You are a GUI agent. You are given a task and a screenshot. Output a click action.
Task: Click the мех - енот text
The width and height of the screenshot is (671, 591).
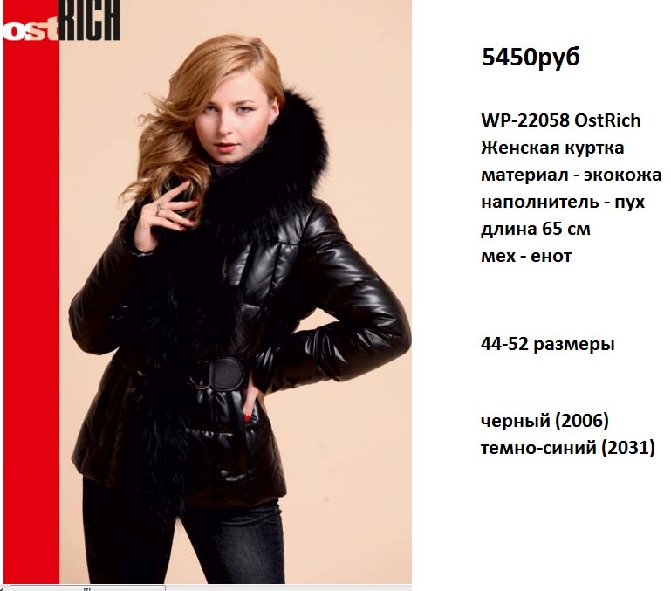pos(526,256)
